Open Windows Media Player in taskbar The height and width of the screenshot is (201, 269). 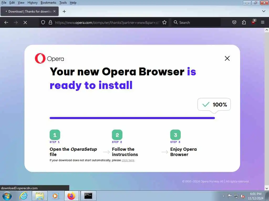pyautogui.click(x=55, y=196)
